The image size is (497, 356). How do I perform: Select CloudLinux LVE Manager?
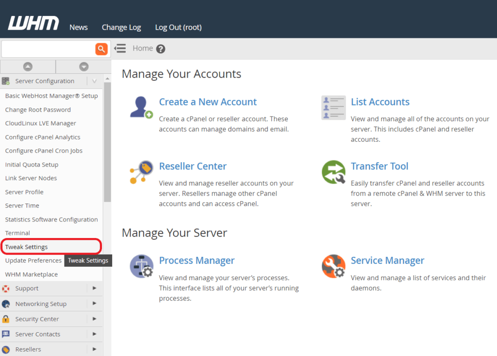[41, 123]
